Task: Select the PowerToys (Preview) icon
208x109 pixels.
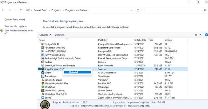Action: pos(43,48)
